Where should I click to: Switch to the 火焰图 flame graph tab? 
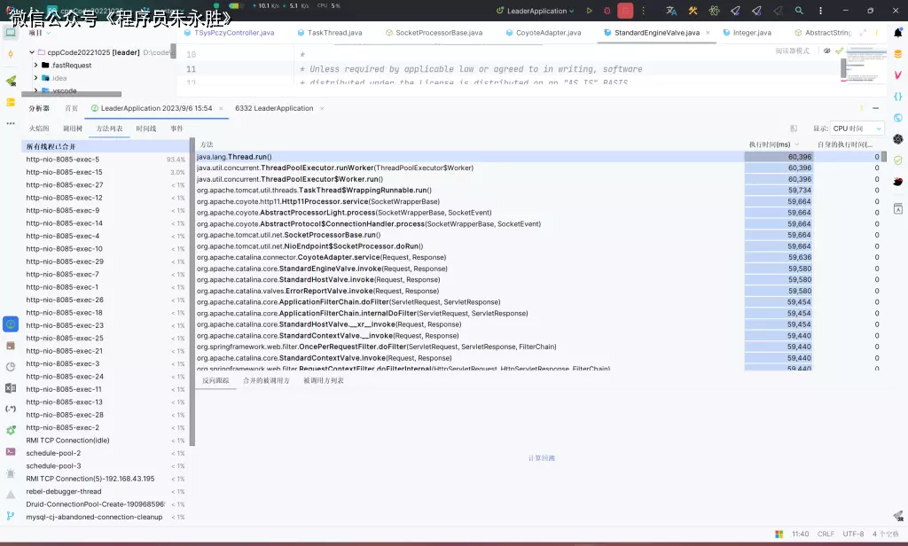pos(39,129)
